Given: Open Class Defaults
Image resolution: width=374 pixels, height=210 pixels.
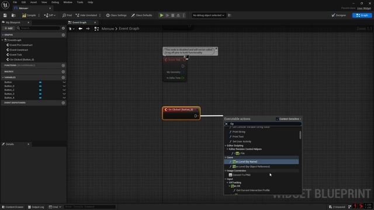Looking at the screenshot, I should click(141, 15).
